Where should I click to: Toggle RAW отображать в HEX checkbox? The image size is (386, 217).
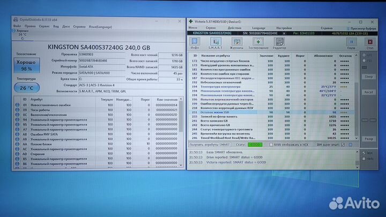(271, 145)
